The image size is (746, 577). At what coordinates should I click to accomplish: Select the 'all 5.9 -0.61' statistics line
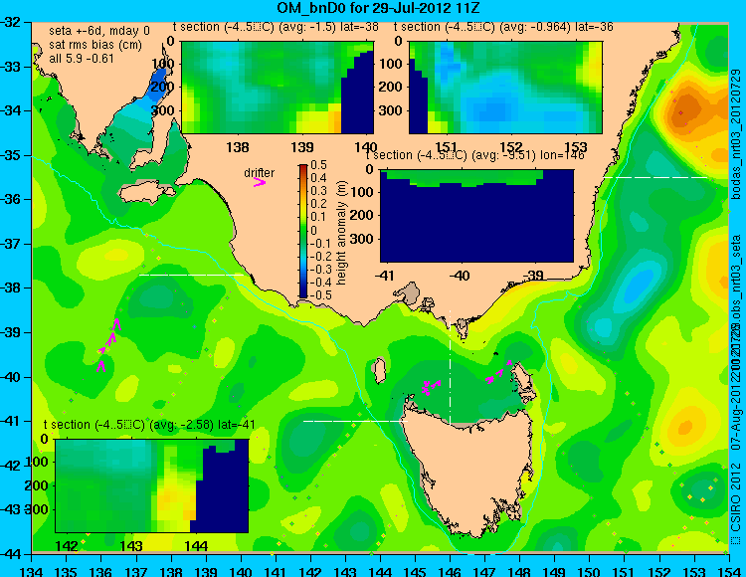click(82, 58)
